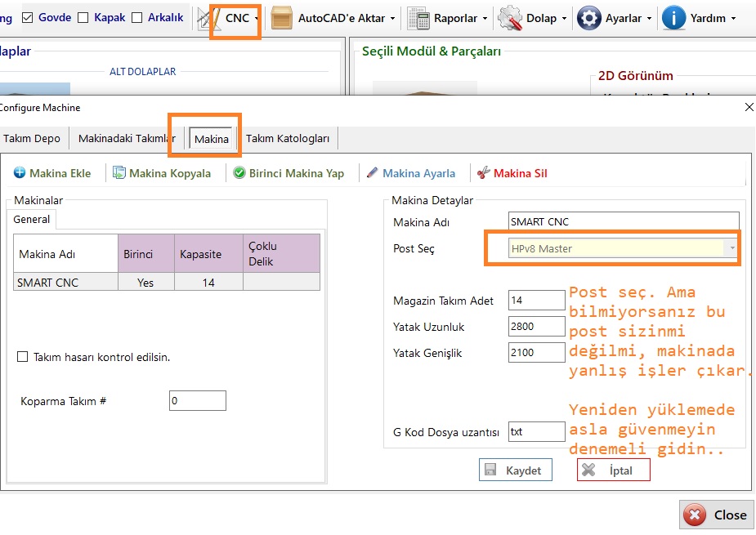
Task: Set machine as primary with Birinci Makina Yap
Action: (289, 173)
